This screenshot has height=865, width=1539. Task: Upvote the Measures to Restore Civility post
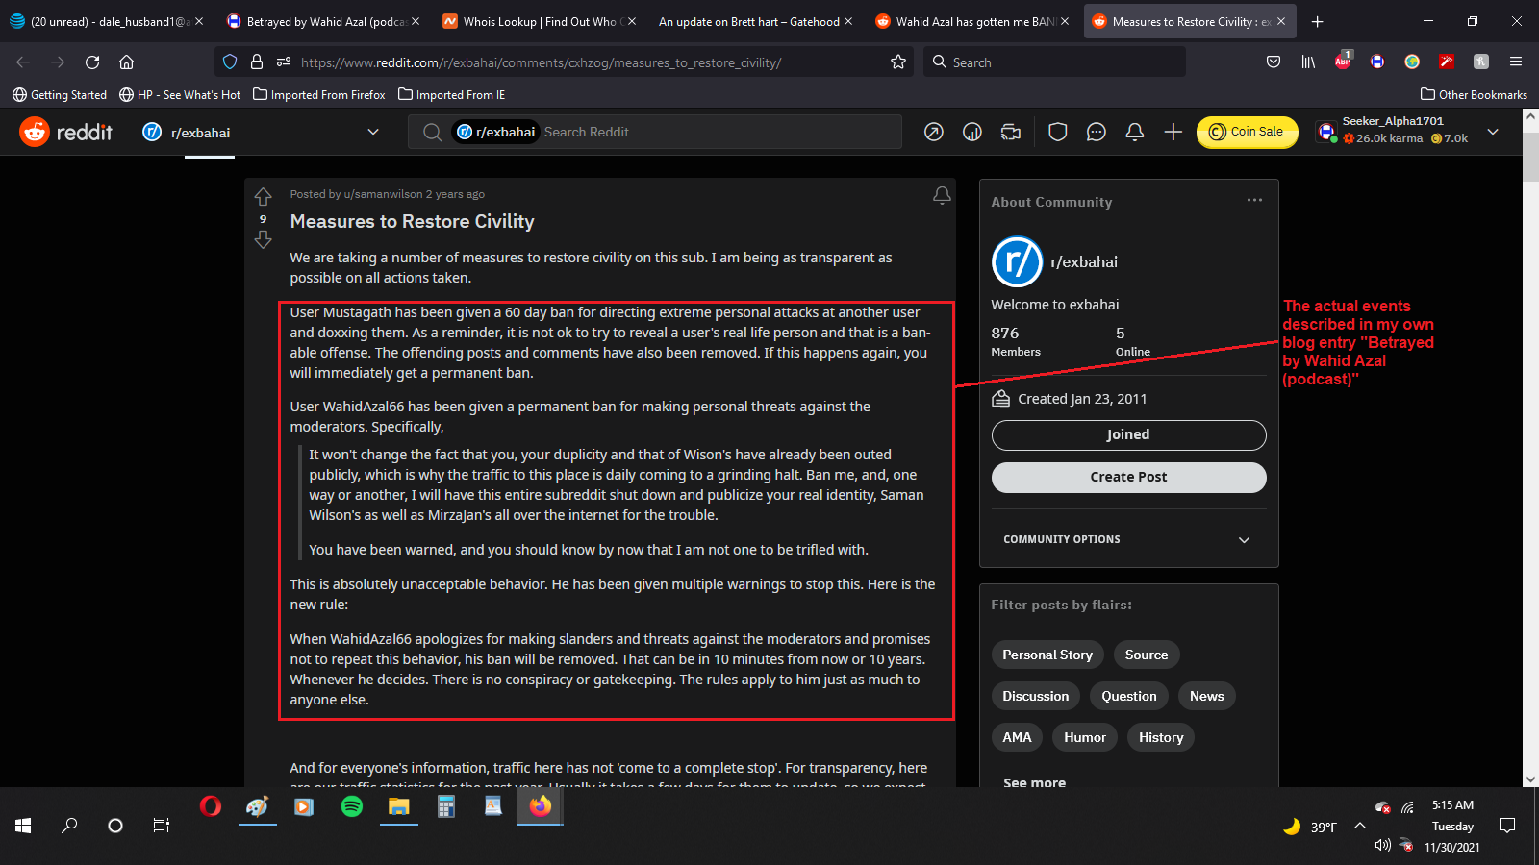click(263, 197)
